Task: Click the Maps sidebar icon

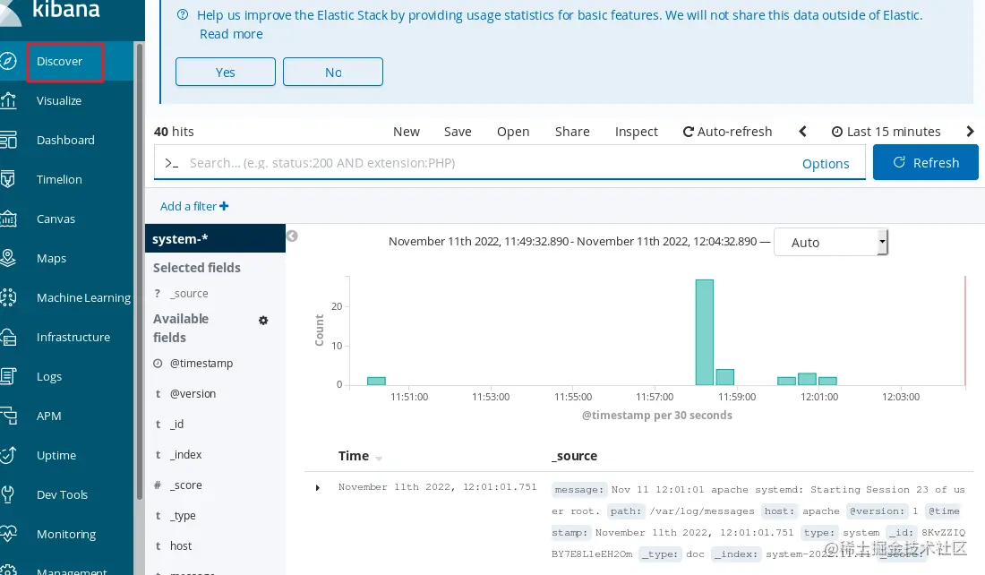Action: [8, 258]
